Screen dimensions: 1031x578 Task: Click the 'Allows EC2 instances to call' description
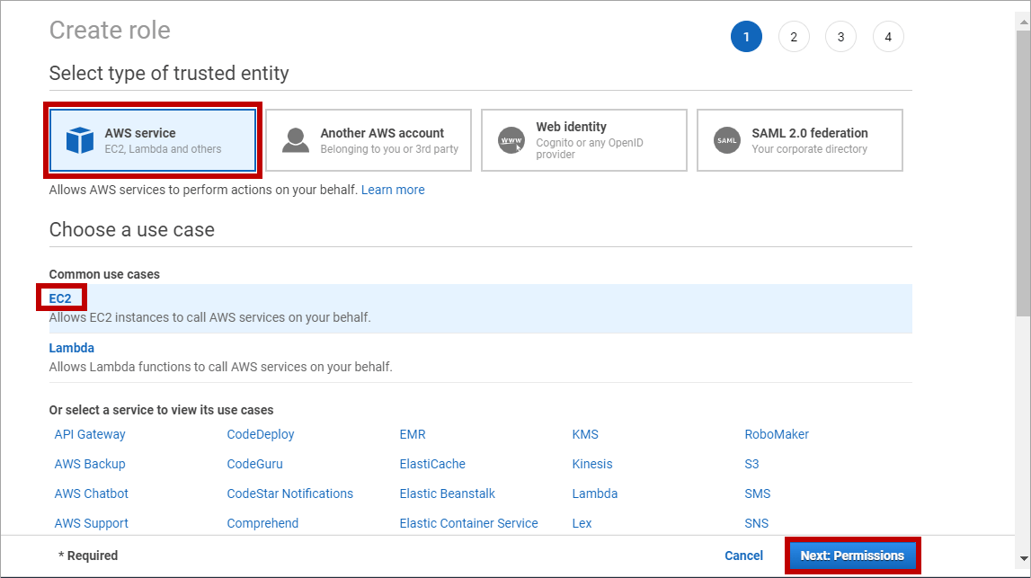(x=209, y=317)
